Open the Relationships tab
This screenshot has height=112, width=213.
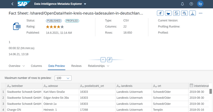pos(96,66)
